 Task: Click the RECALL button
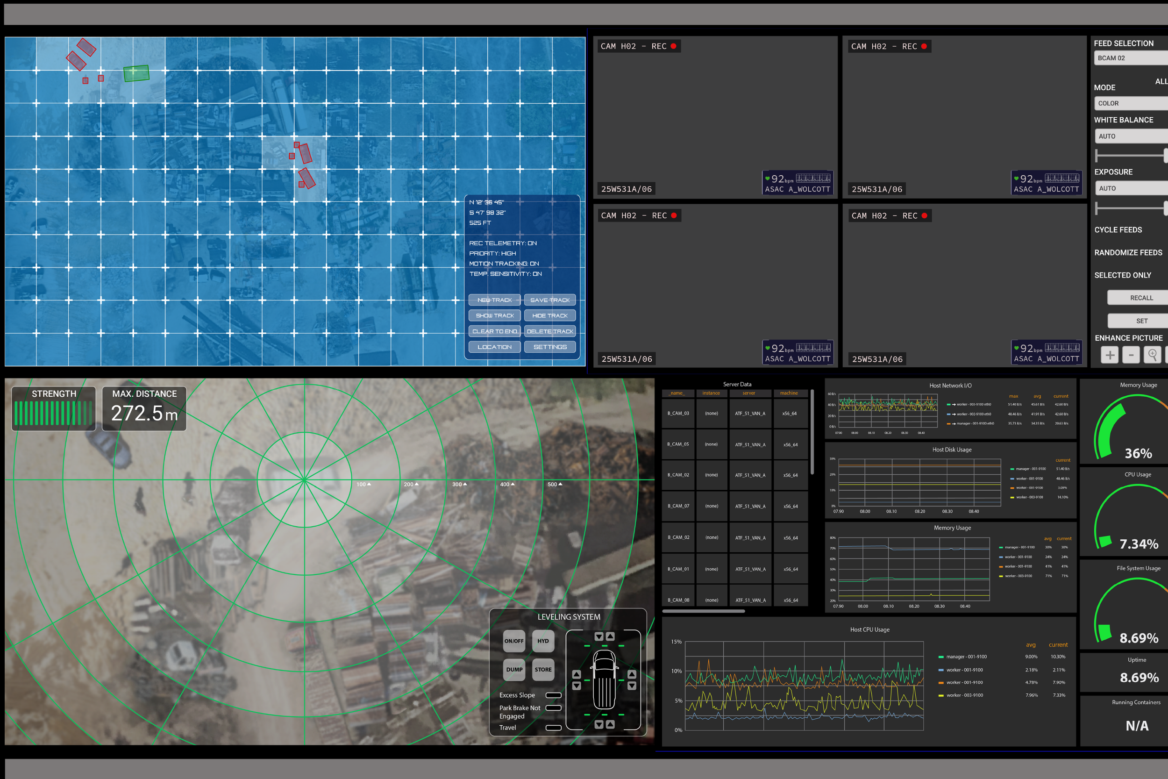pos(1138,298)
